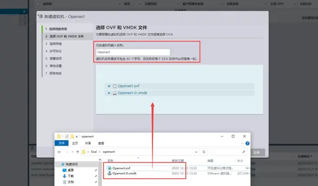Screen dimensions: 318x186
Task: Refresh the Explorer address bar
Action: click(204, 152)
